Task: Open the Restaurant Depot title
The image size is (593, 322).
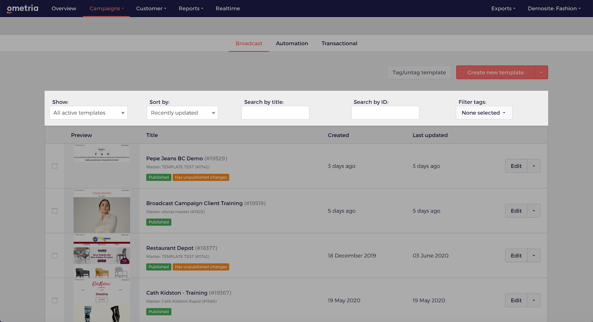Action: pyautogui.click(x=170, y=248)
